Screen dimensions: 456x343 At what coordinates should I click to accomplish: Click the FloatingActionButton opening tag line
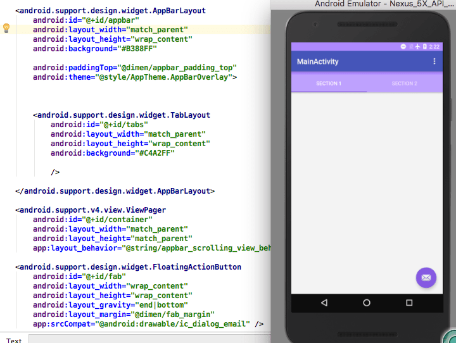click(128, 267)
